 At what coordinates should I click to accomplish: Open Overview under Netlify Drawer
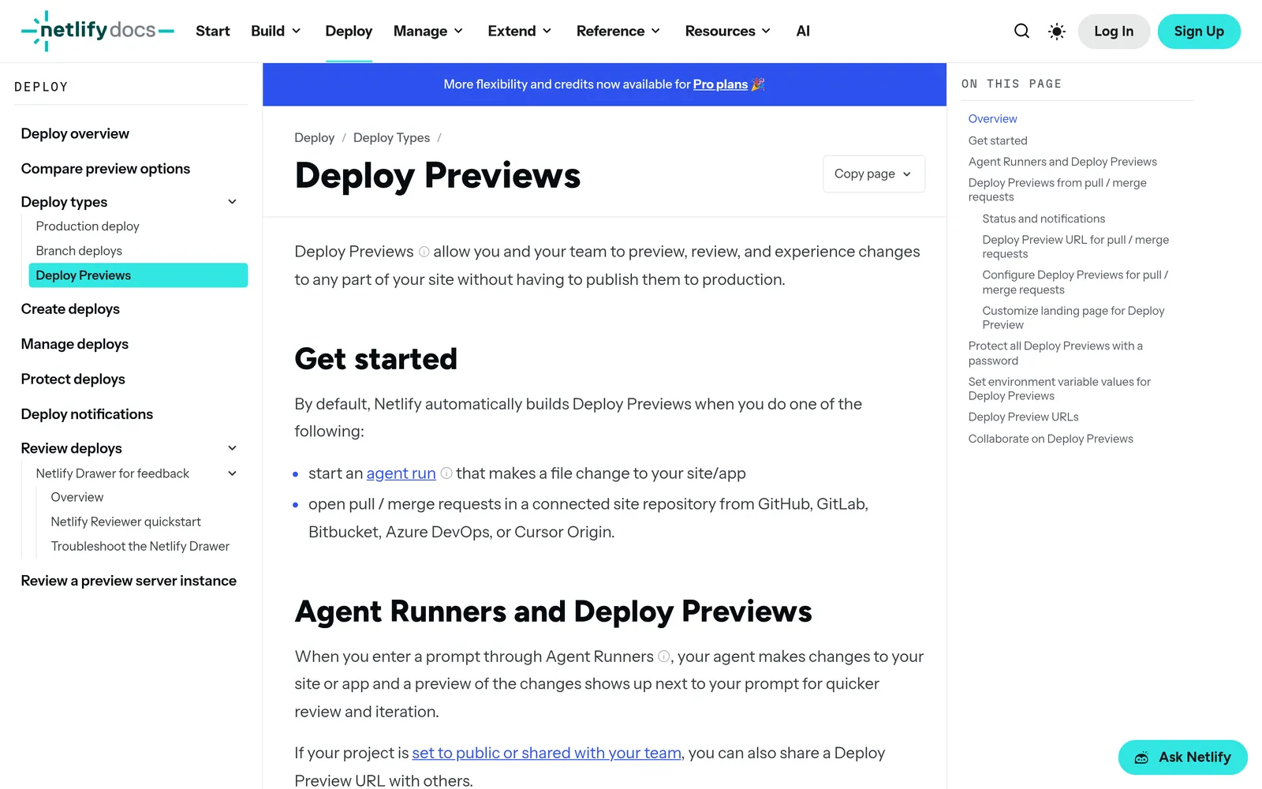tap(77, 497)
